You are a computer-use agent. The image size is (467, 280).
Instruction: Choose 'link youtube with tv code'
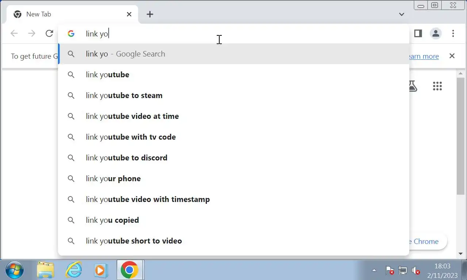tap(233, 137)
